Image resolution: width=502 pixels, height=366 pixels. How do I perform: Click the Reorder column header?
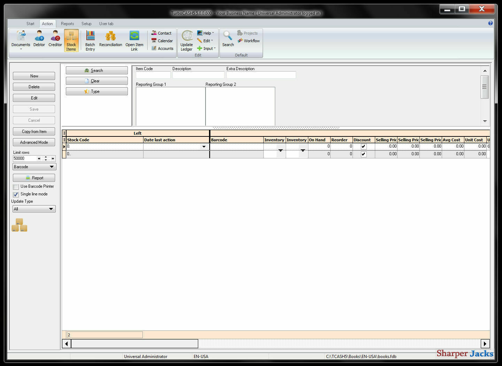pos(341,140)
